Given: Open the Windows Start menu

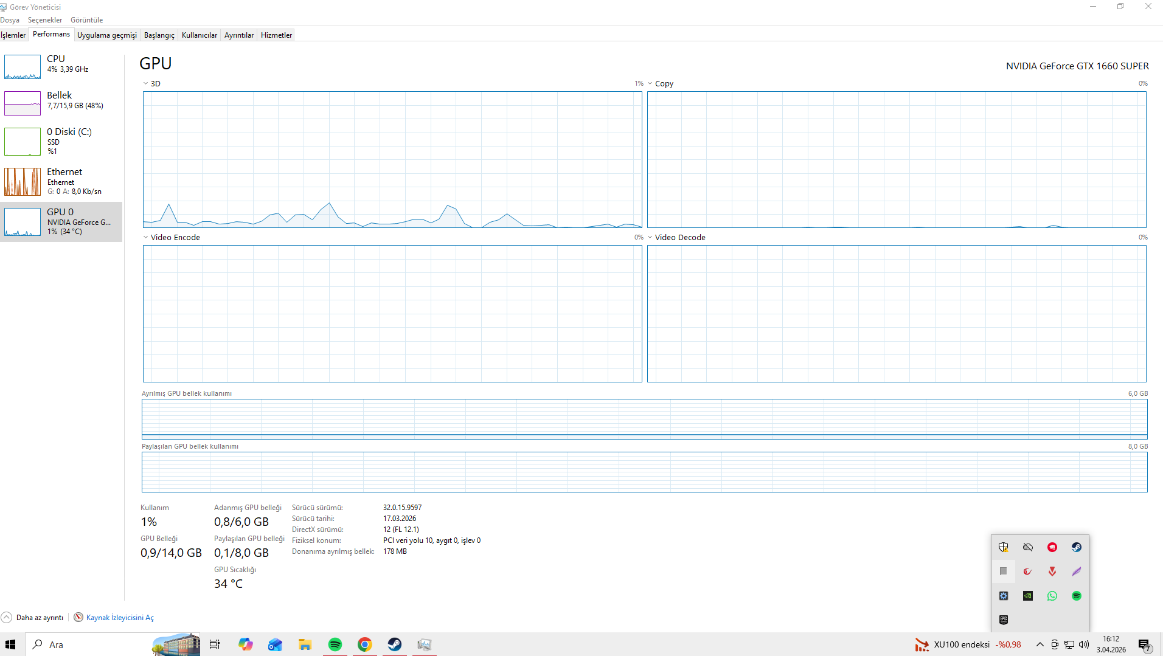Looking at the screenshot, I should click(10, 644).
